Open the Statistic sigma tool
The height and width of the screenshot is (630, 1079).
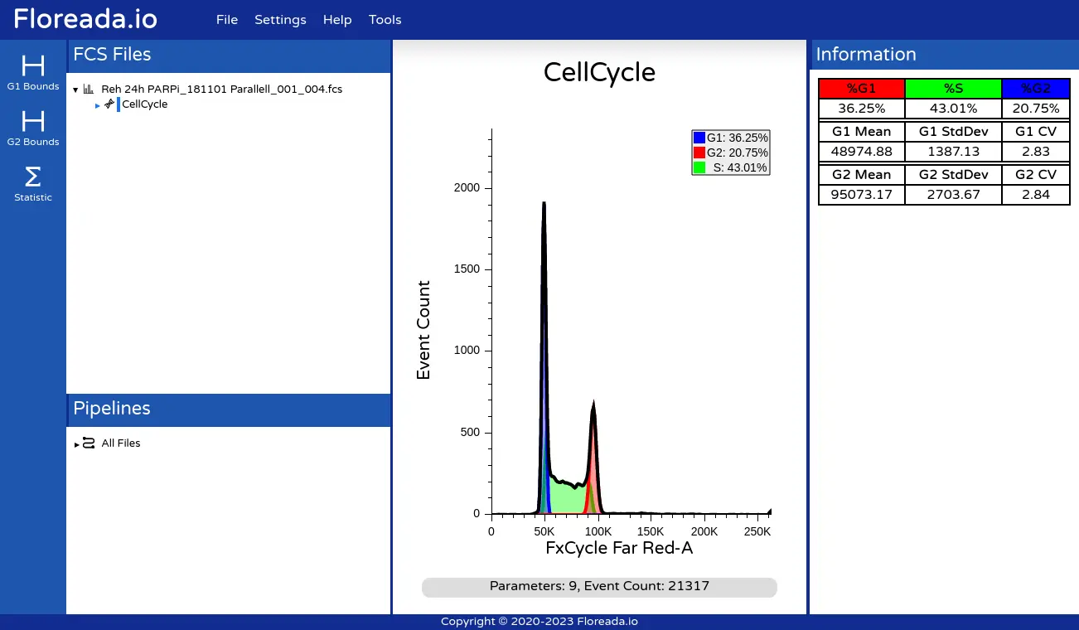tap(33, 182)
